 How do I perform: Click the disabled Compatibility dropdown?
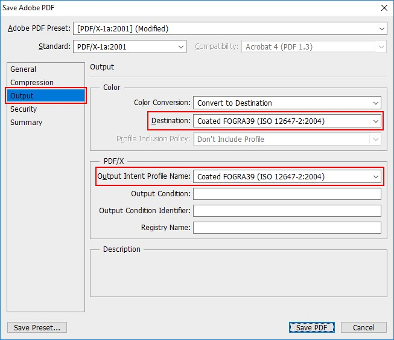pos(314,47)
